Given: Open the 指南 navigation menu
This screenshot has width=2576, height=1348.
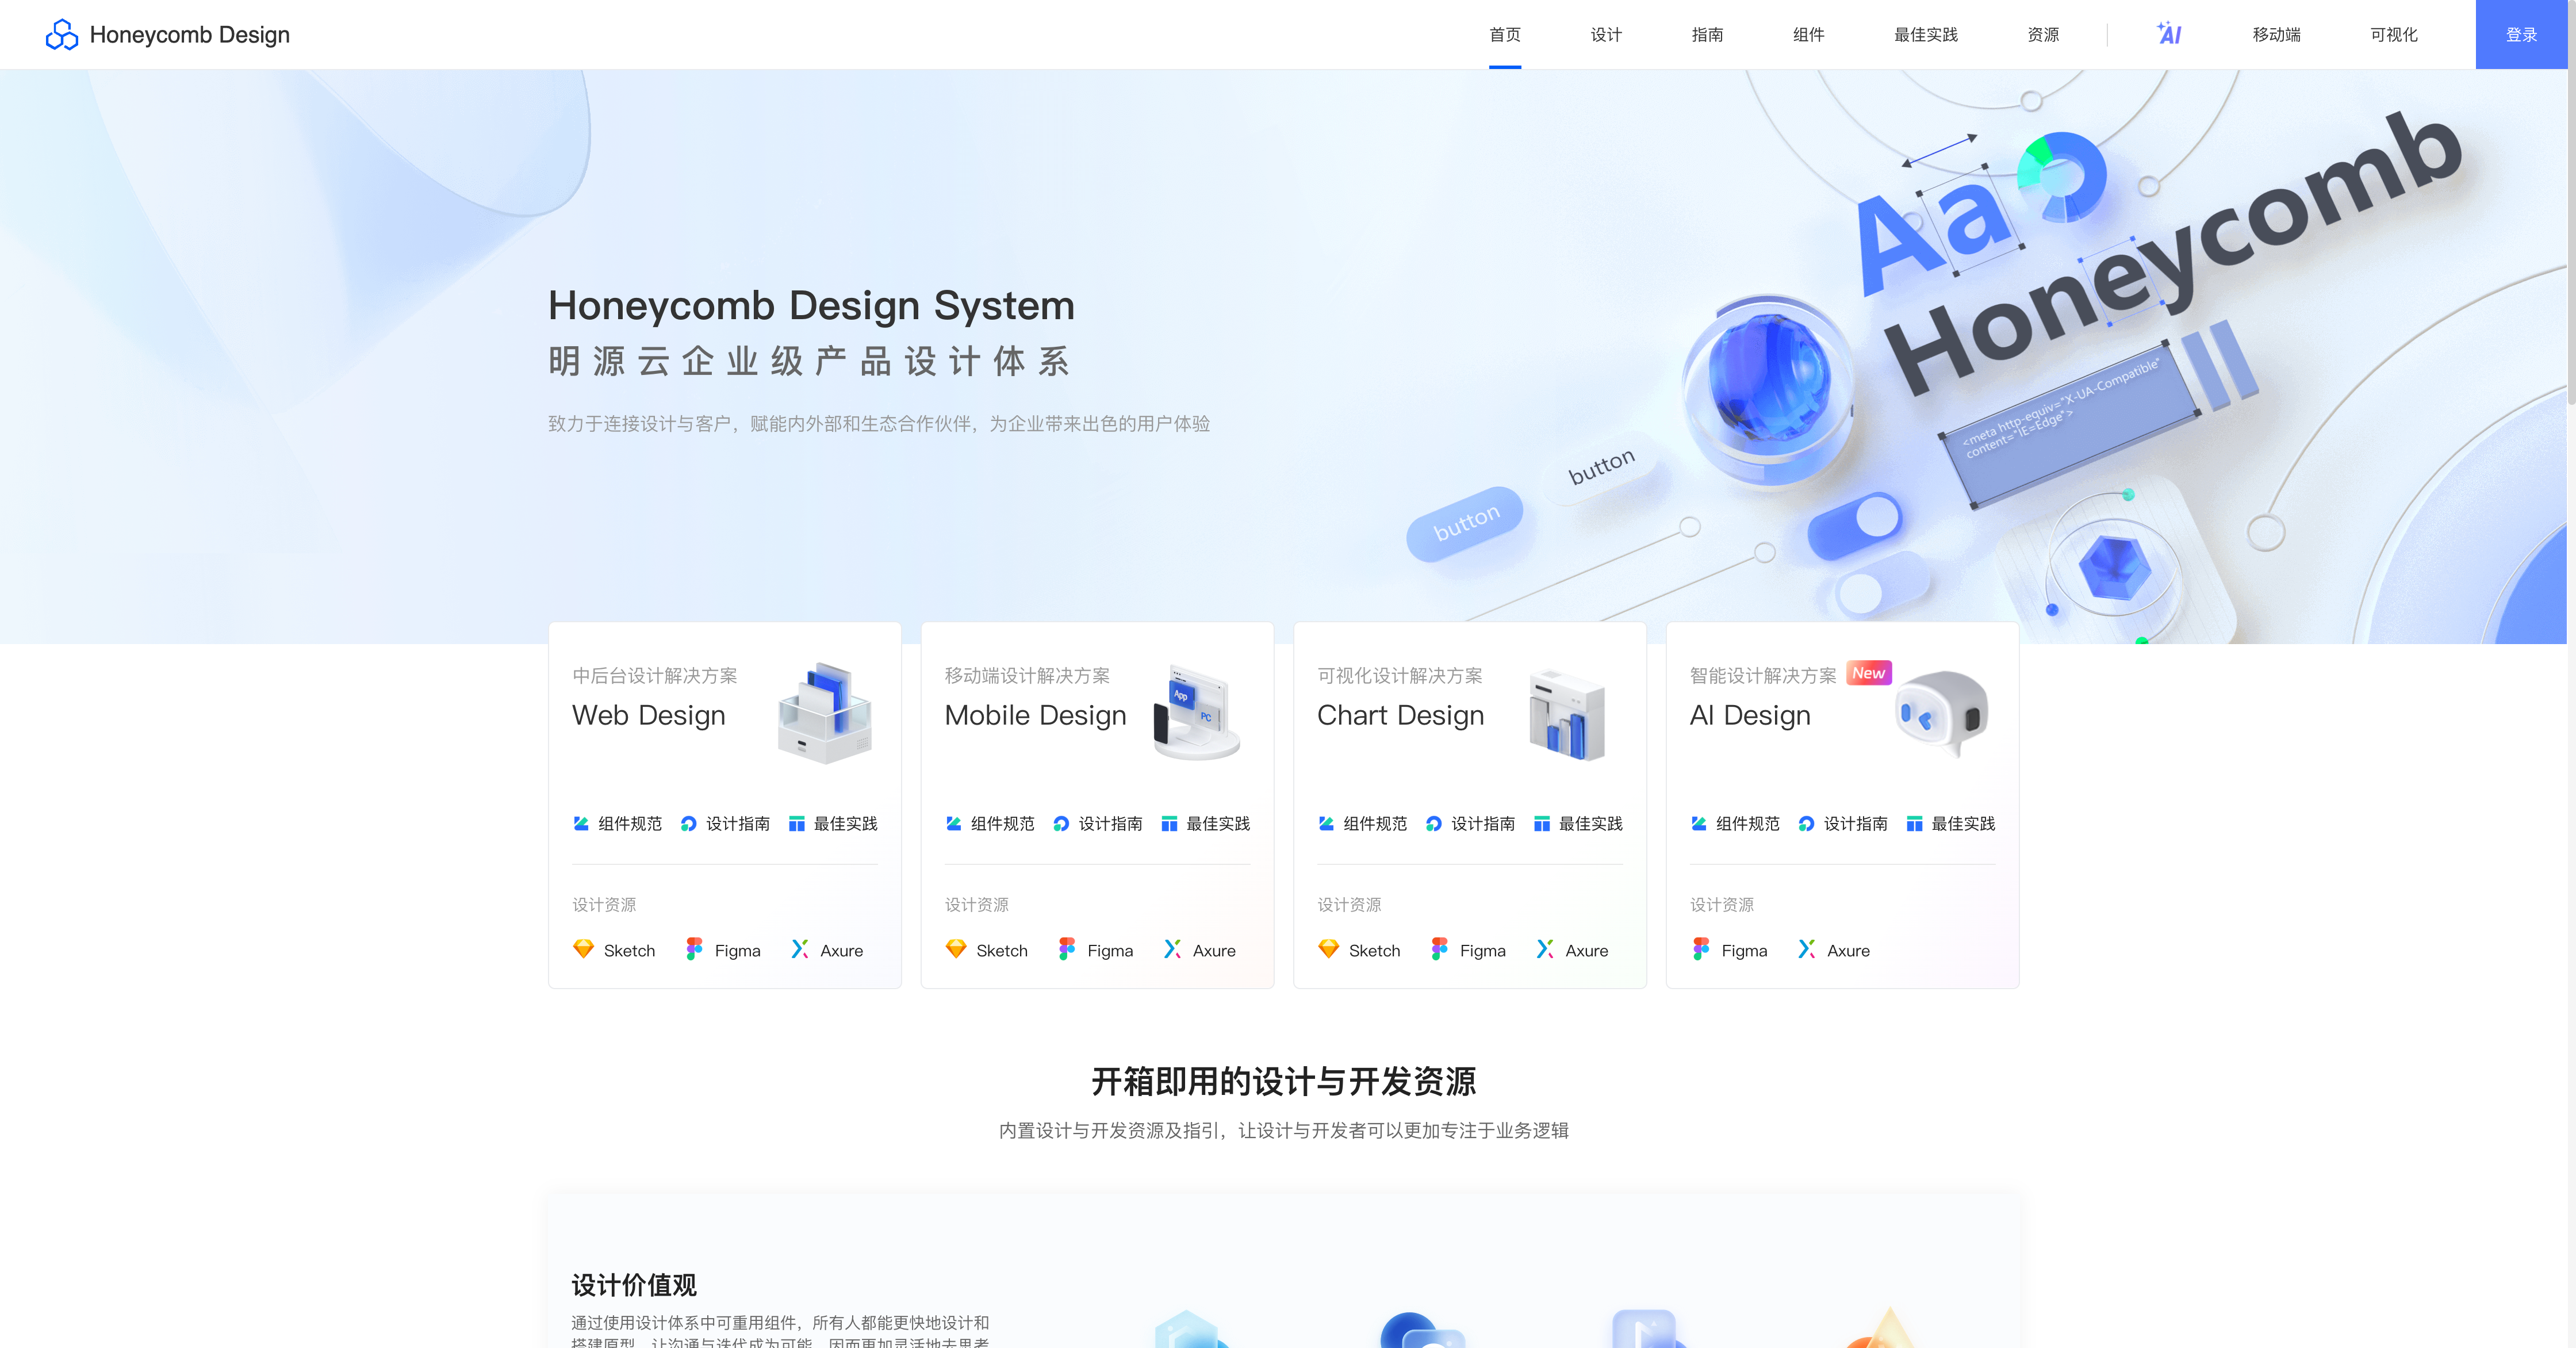Looking at the screenshot, I should tap(1707, 35).
